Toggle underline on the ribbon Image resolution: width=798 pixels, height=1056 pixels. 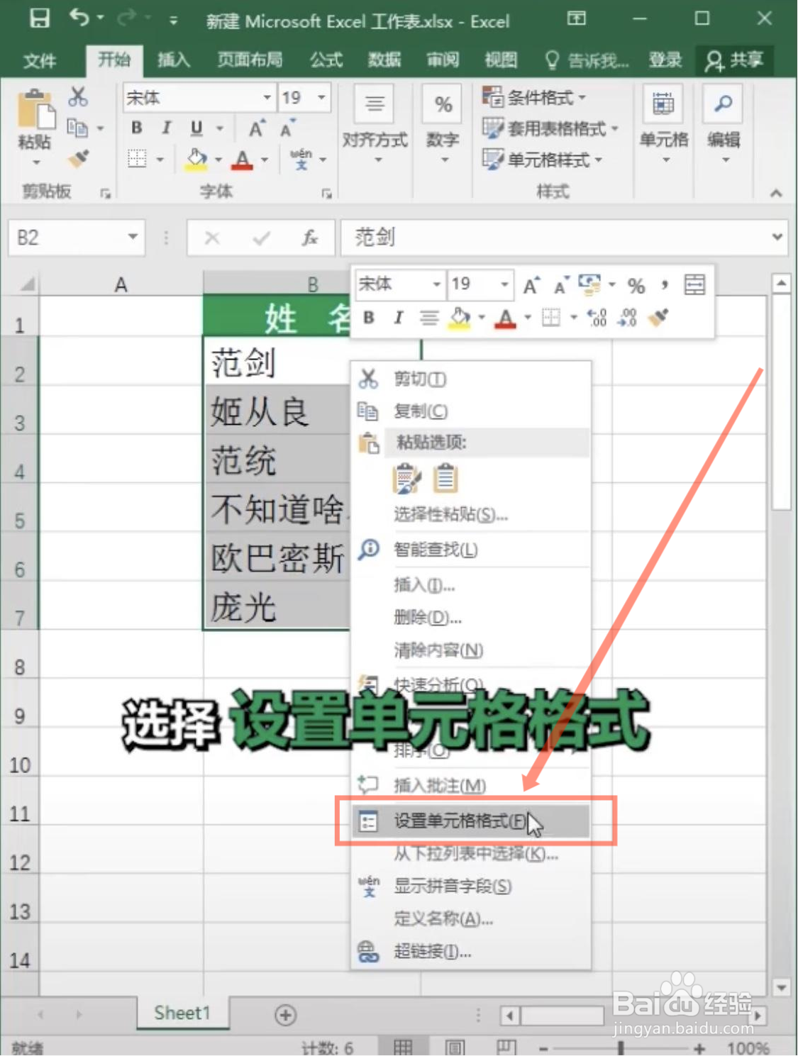[196, 128]
